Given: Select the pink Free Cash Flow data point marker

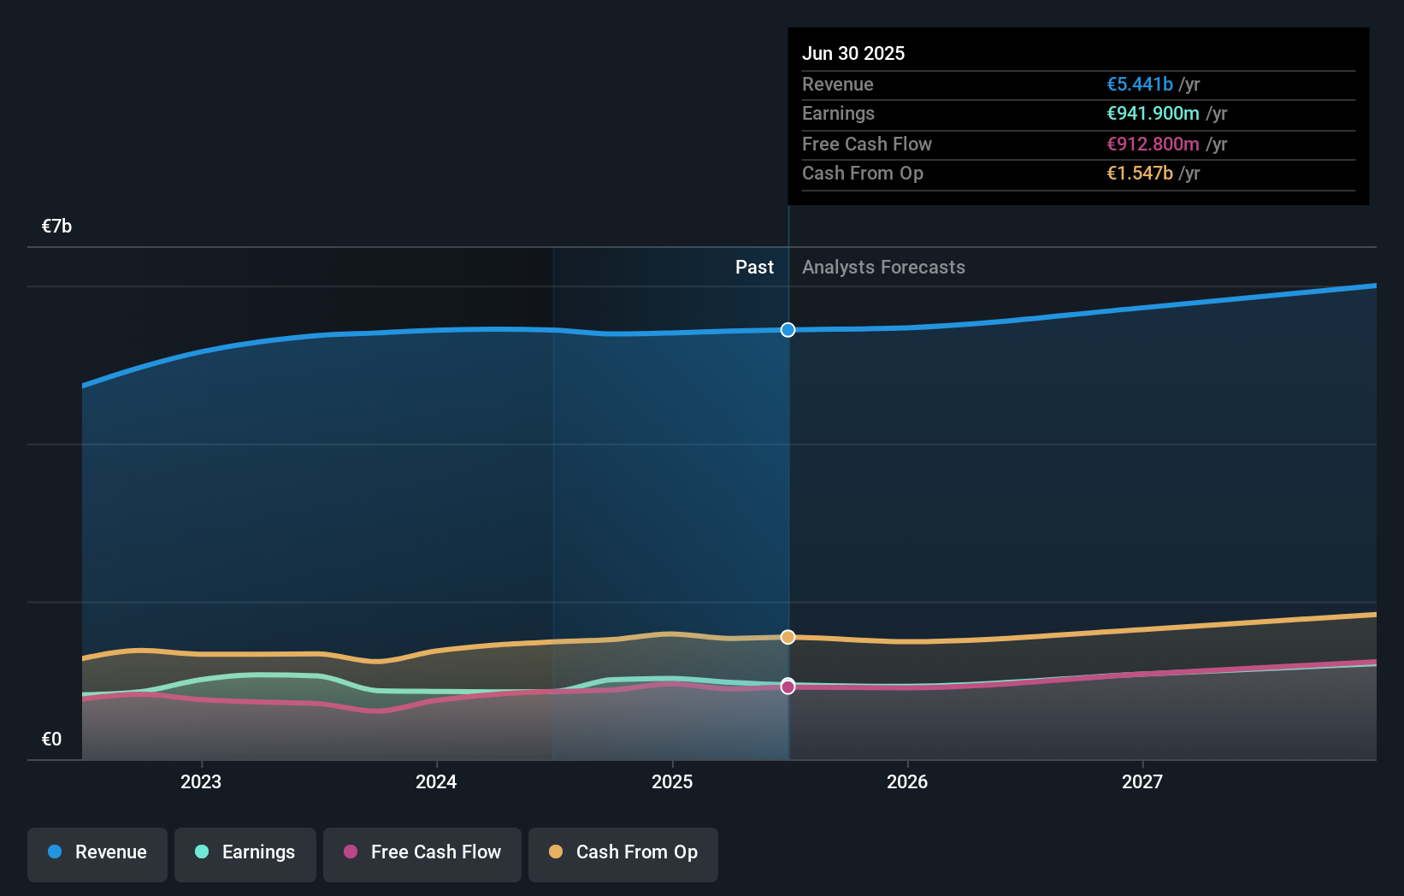Looking at the screenshot, I should (788, 686).
